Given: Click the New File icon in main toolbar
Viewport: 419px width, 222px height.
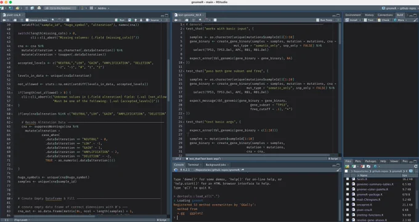Looking at the screenshot, I should click(x=2, y=8).
